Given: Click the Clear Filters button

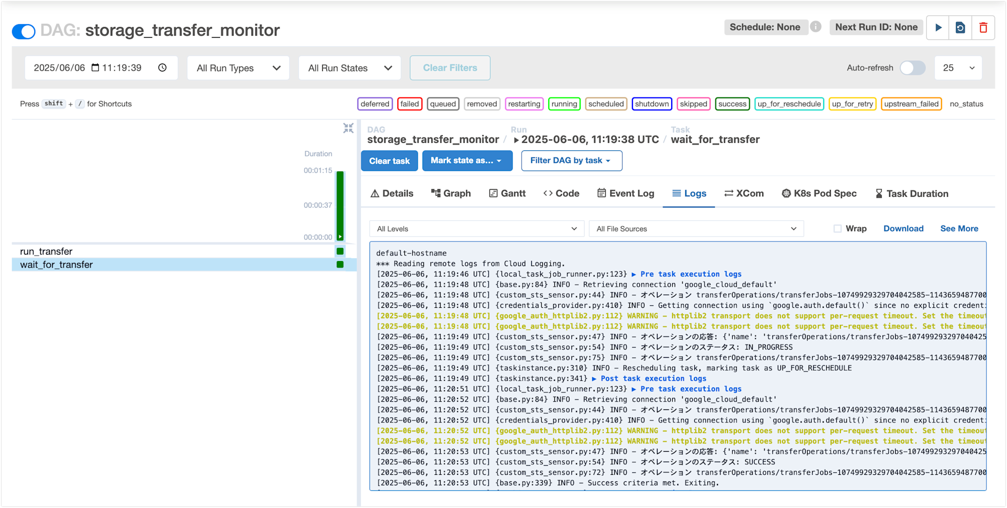Looking at the screenshot, I should pyautogui.click(x=450, y=68).
